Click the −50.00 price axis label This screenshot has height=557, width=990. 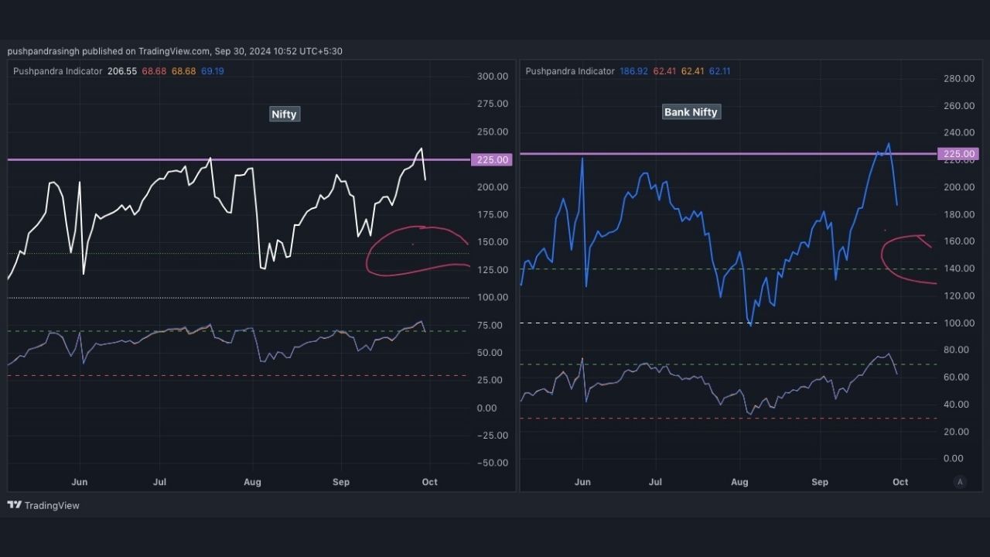click(x=493, y=463)
